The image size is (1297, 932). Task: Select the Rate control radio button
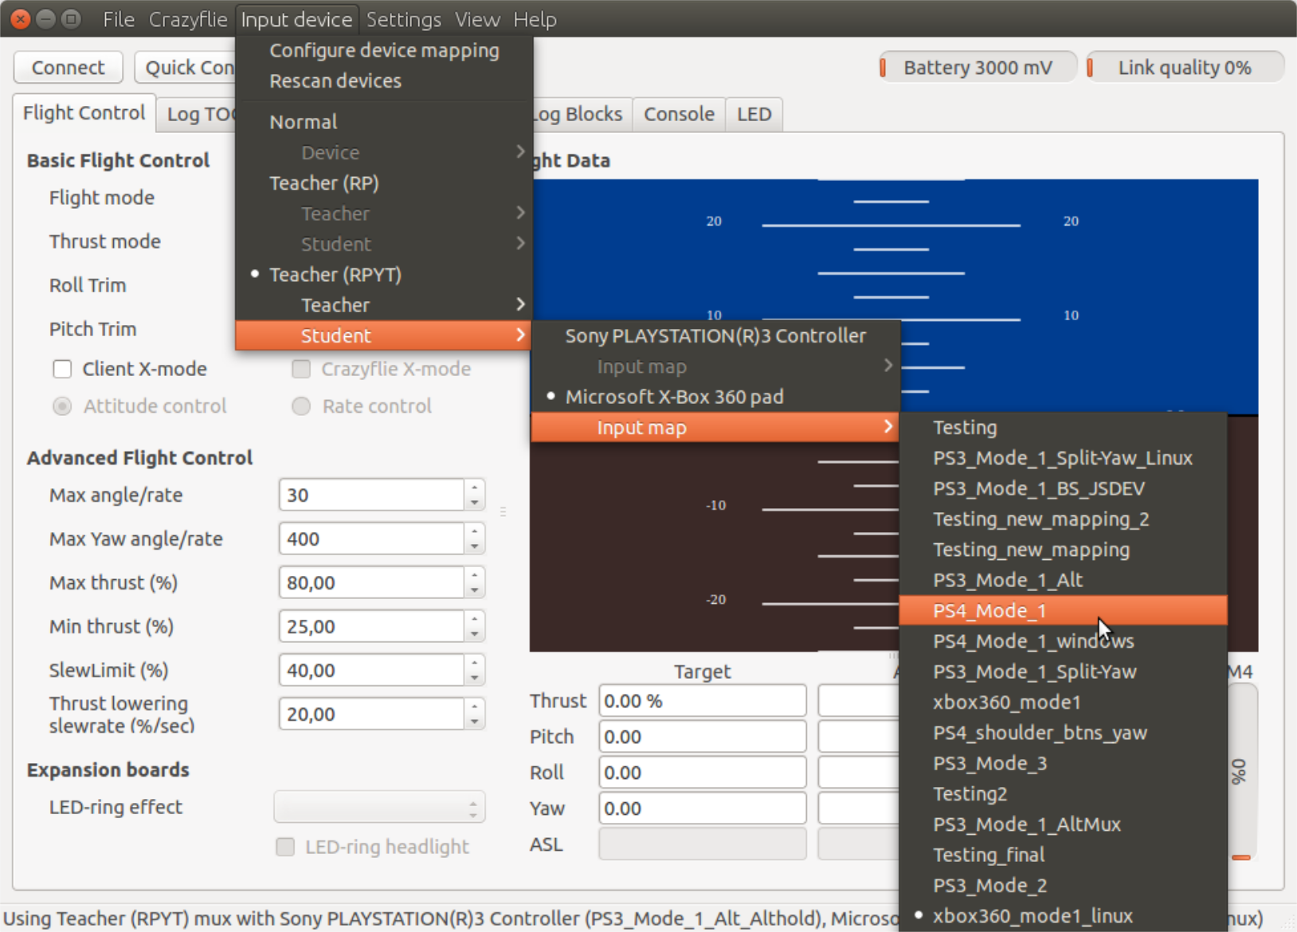(x=301, y=406)
